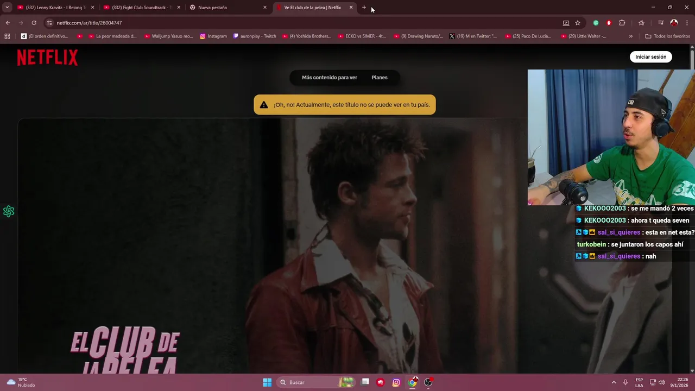This screenshot has height=391, width=695.
Task: Open the ChatGPT sidebar icon on the left edge
Action: click(9, 211)
